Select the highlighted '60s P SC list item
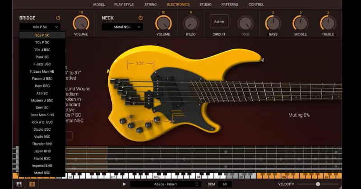The height and width of the screenshot is (189, 361). (x=42, y=35)
